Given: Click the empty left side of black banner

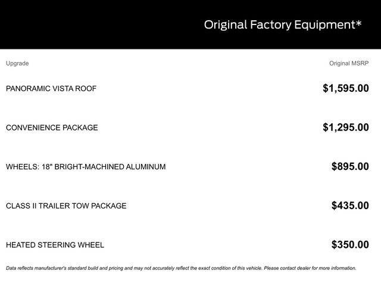Looking at the screenshot, I should pyautogui.click(x=89, y=24).
